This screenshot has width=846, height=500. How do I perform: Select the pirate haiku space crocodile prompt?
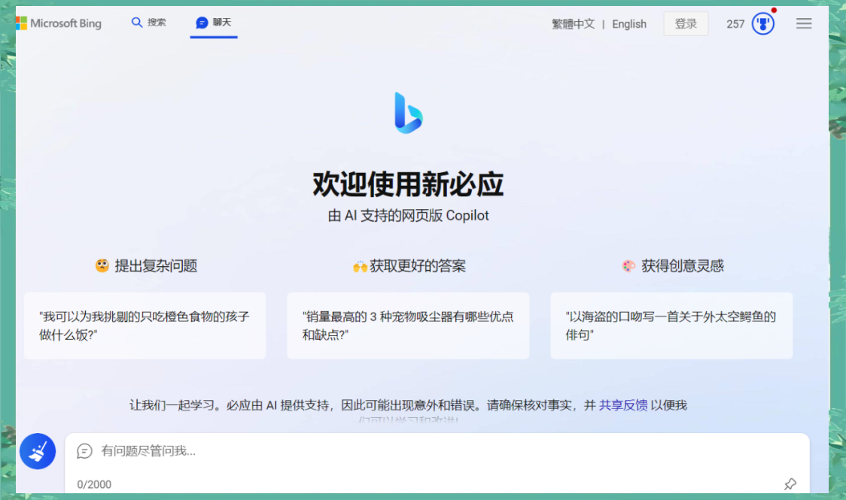click(x=671, y=326)
